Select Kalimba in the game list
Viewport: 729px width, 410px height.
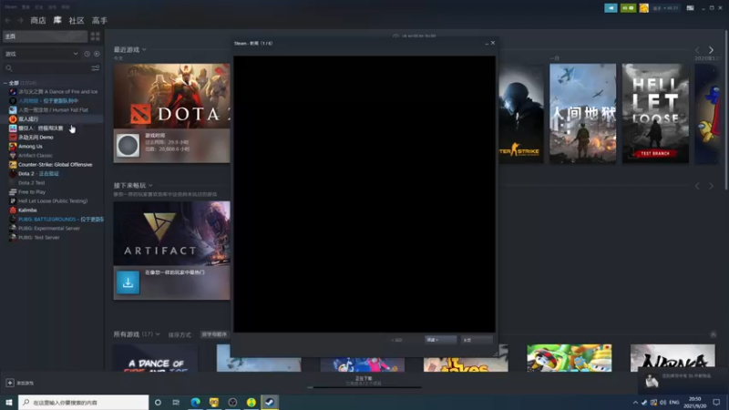(x=27, y=210)
